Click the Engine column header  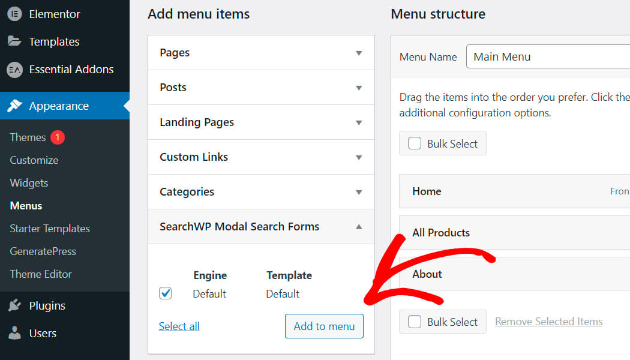[210, 275]
